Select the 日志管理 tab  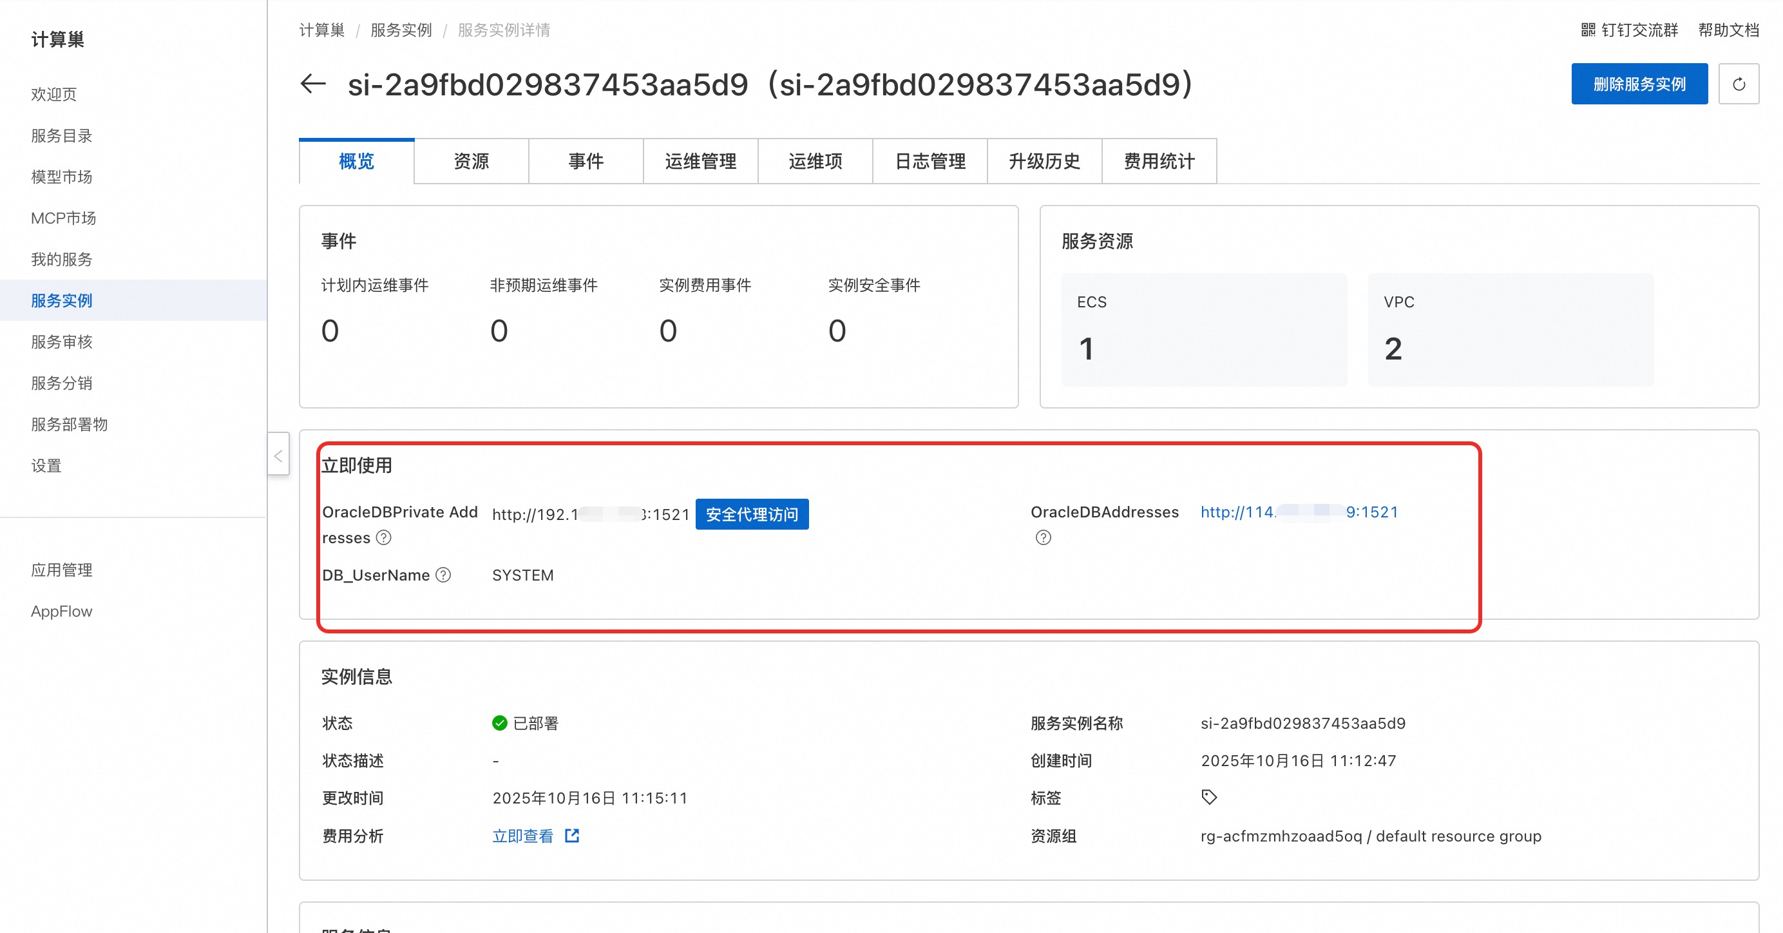(x=930, y=161)
